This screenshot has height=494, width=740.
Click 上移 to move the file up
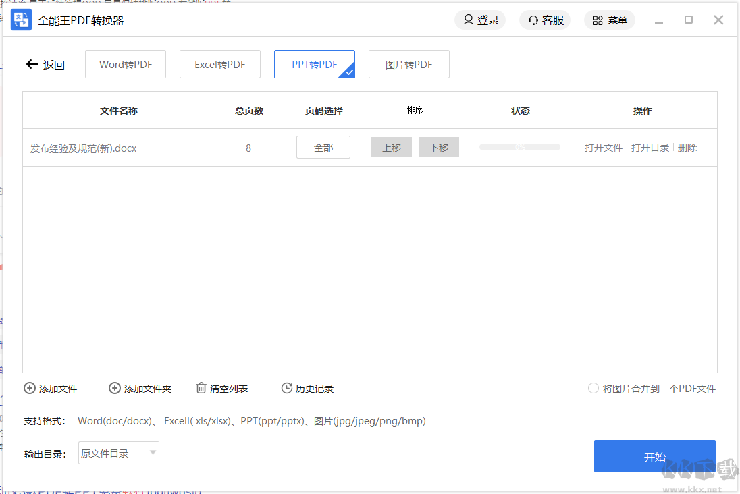[391, 147]
